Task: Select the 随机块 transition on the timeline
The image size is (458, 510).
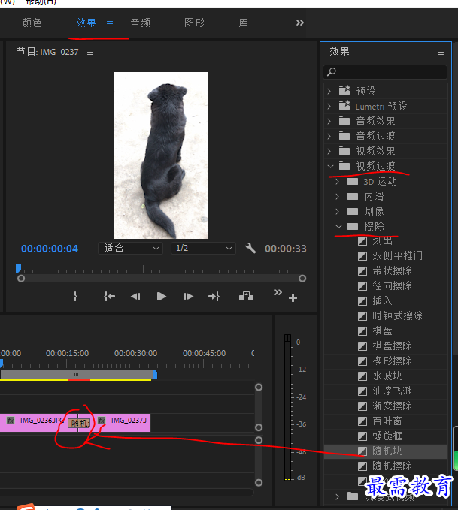Action: (78, 424)
